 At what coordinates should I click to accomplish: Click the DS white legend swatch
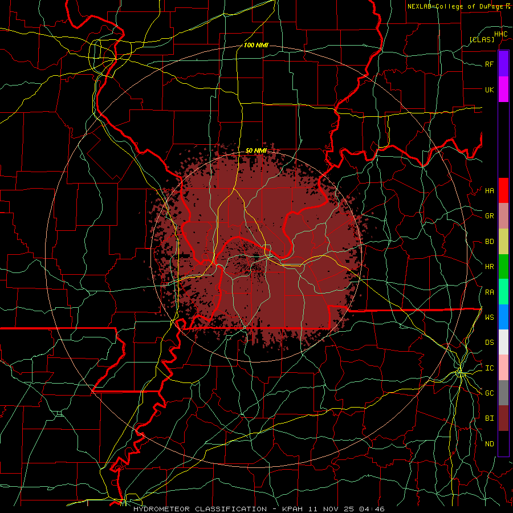[x=503, y=342]
